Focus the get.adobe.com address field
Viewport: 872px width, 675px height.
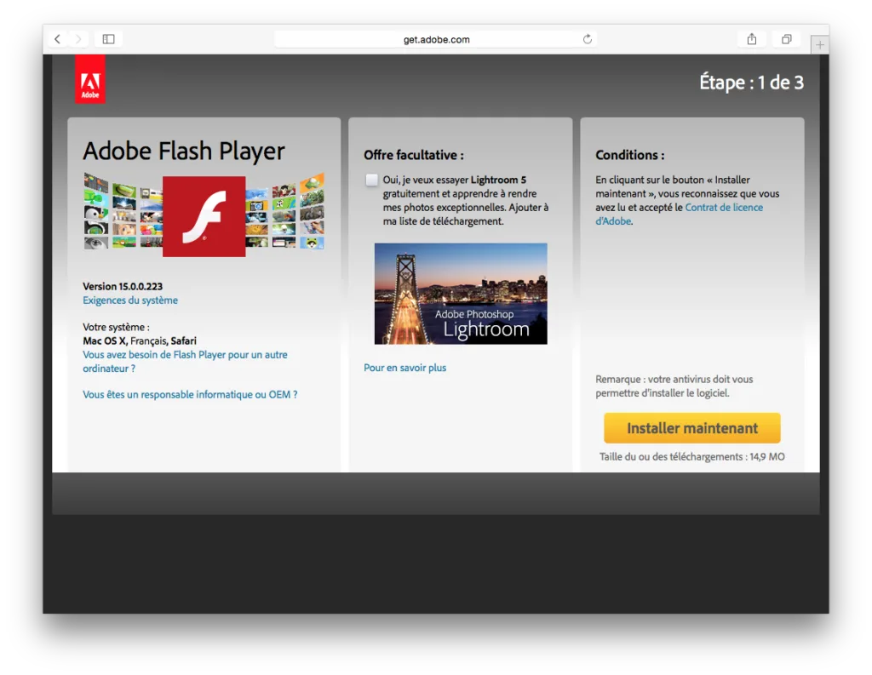click(x=436, y=39)
